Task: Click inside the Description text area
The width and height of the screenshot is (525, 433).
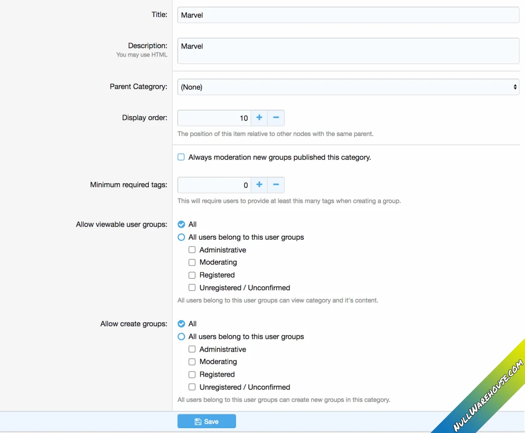Action: pyautogui.click(x=348, y=50)
